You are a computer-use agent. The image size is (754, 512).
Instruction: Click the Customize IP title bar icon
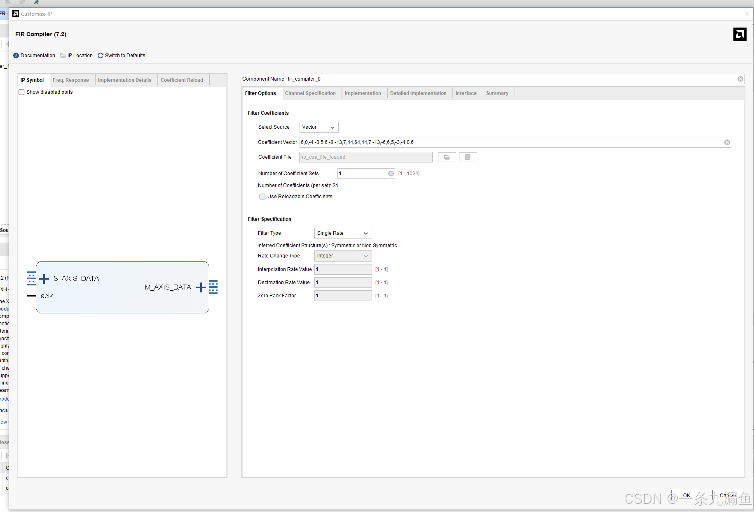click(16, 14)
